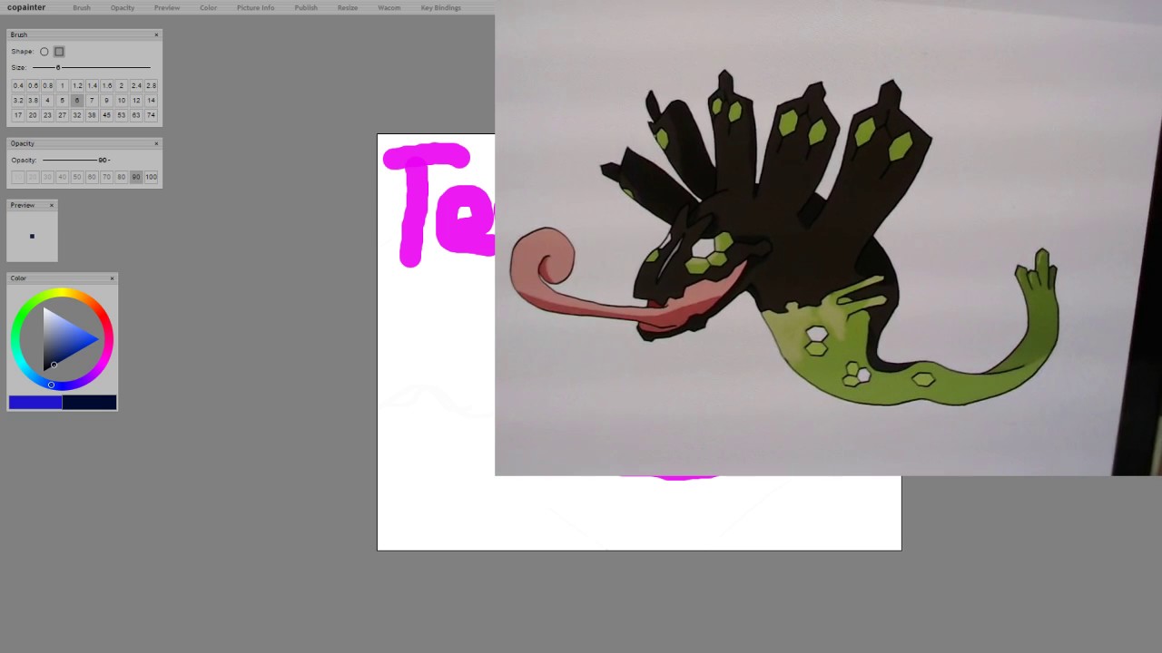Adjust the brush Size slider
Screen dimensions: 1162x653
tap(91, 67)
